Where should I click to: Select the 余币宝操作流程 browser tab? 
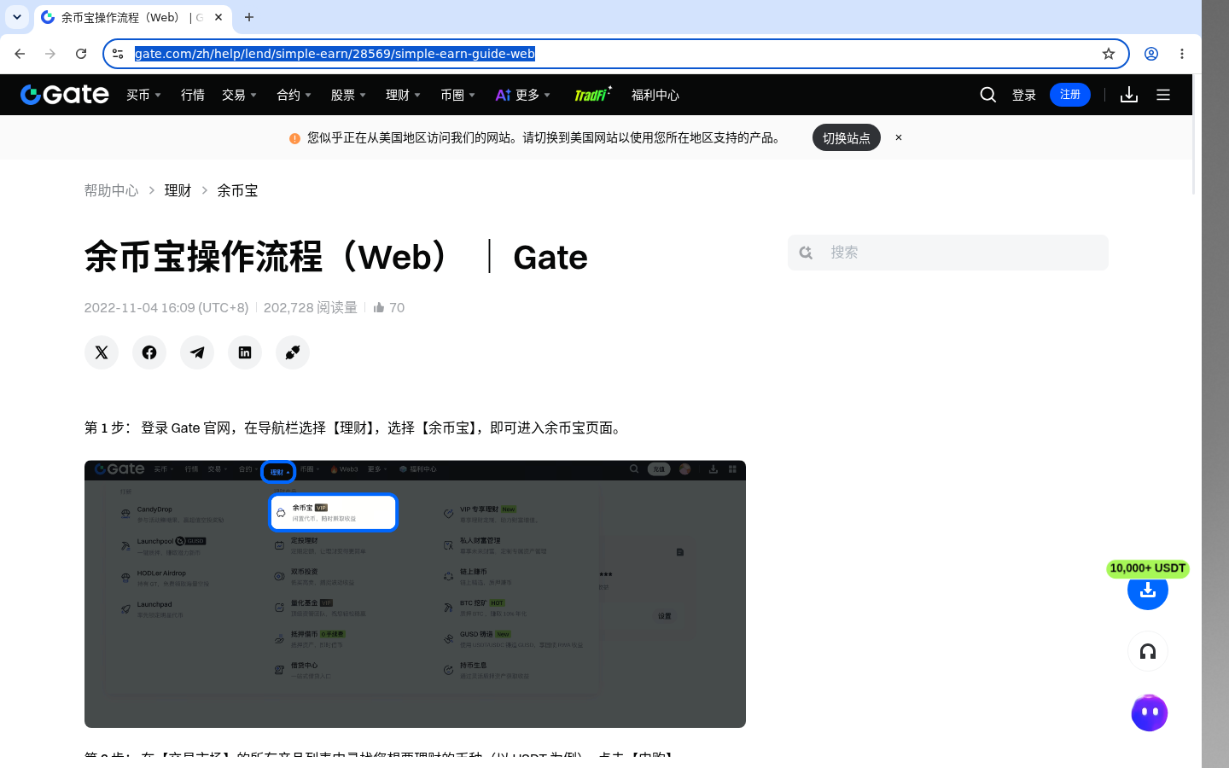tap(133, 17)
